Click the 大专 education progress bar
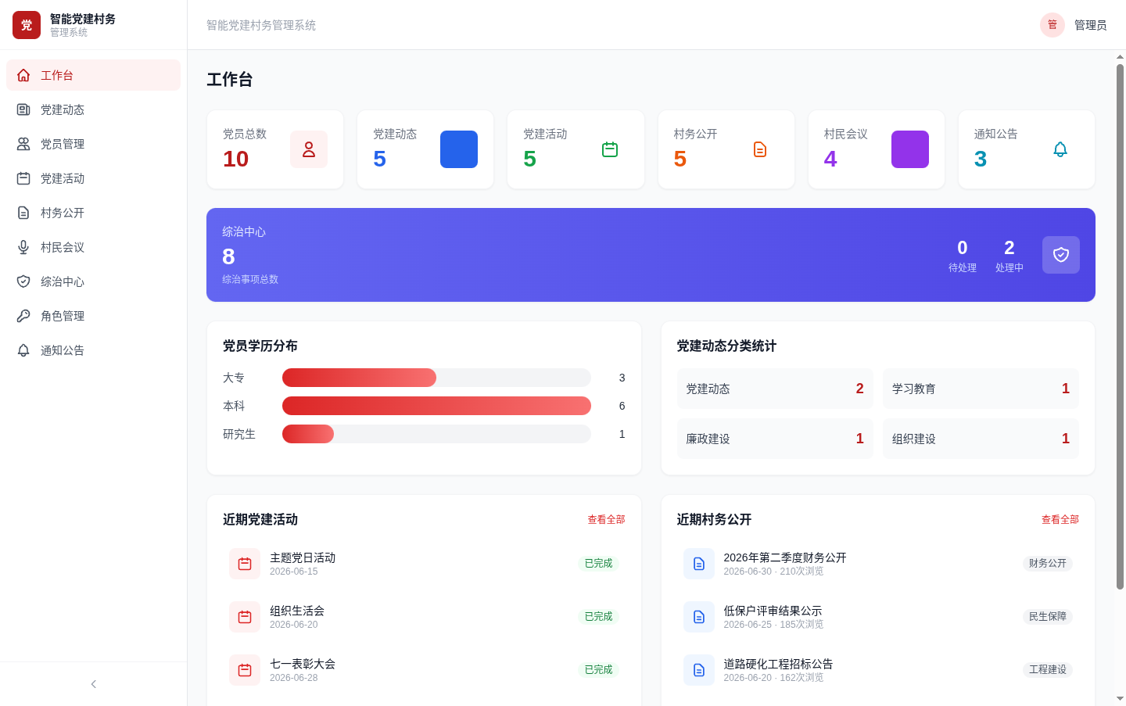Viewport: 1126px width, 706px height. [x=436, y=378]
